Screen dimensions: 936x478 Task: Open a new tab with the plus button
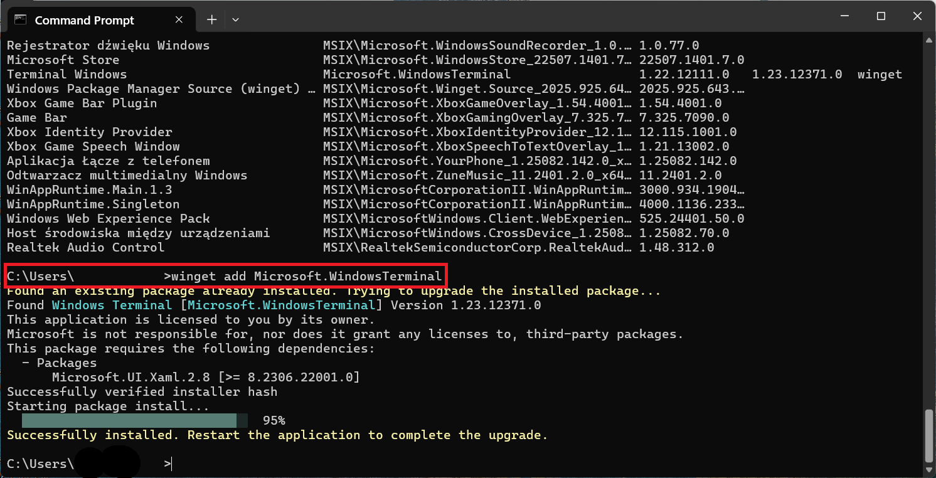(211, 20)
